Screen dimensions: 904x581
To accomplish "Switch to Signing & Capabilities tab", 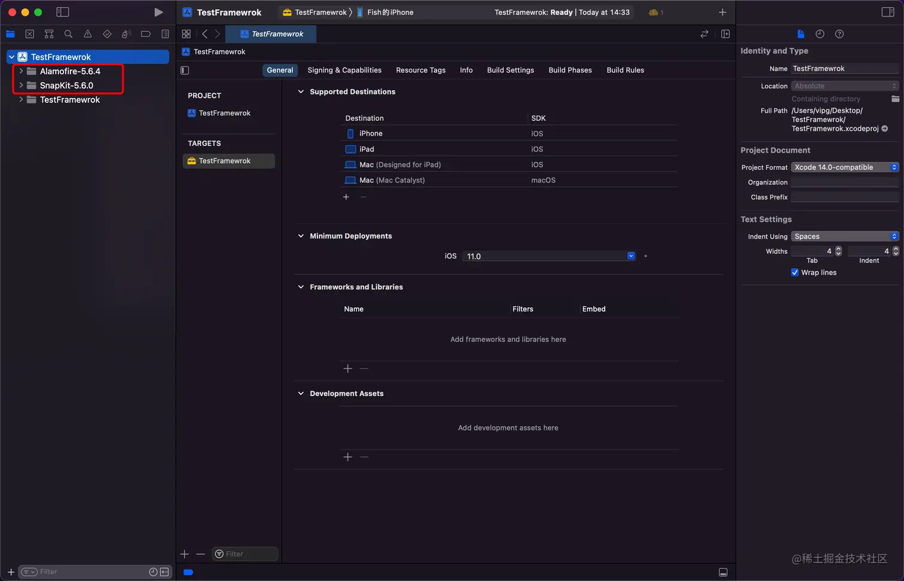I will pyautogui.click(x=344, y=70).
